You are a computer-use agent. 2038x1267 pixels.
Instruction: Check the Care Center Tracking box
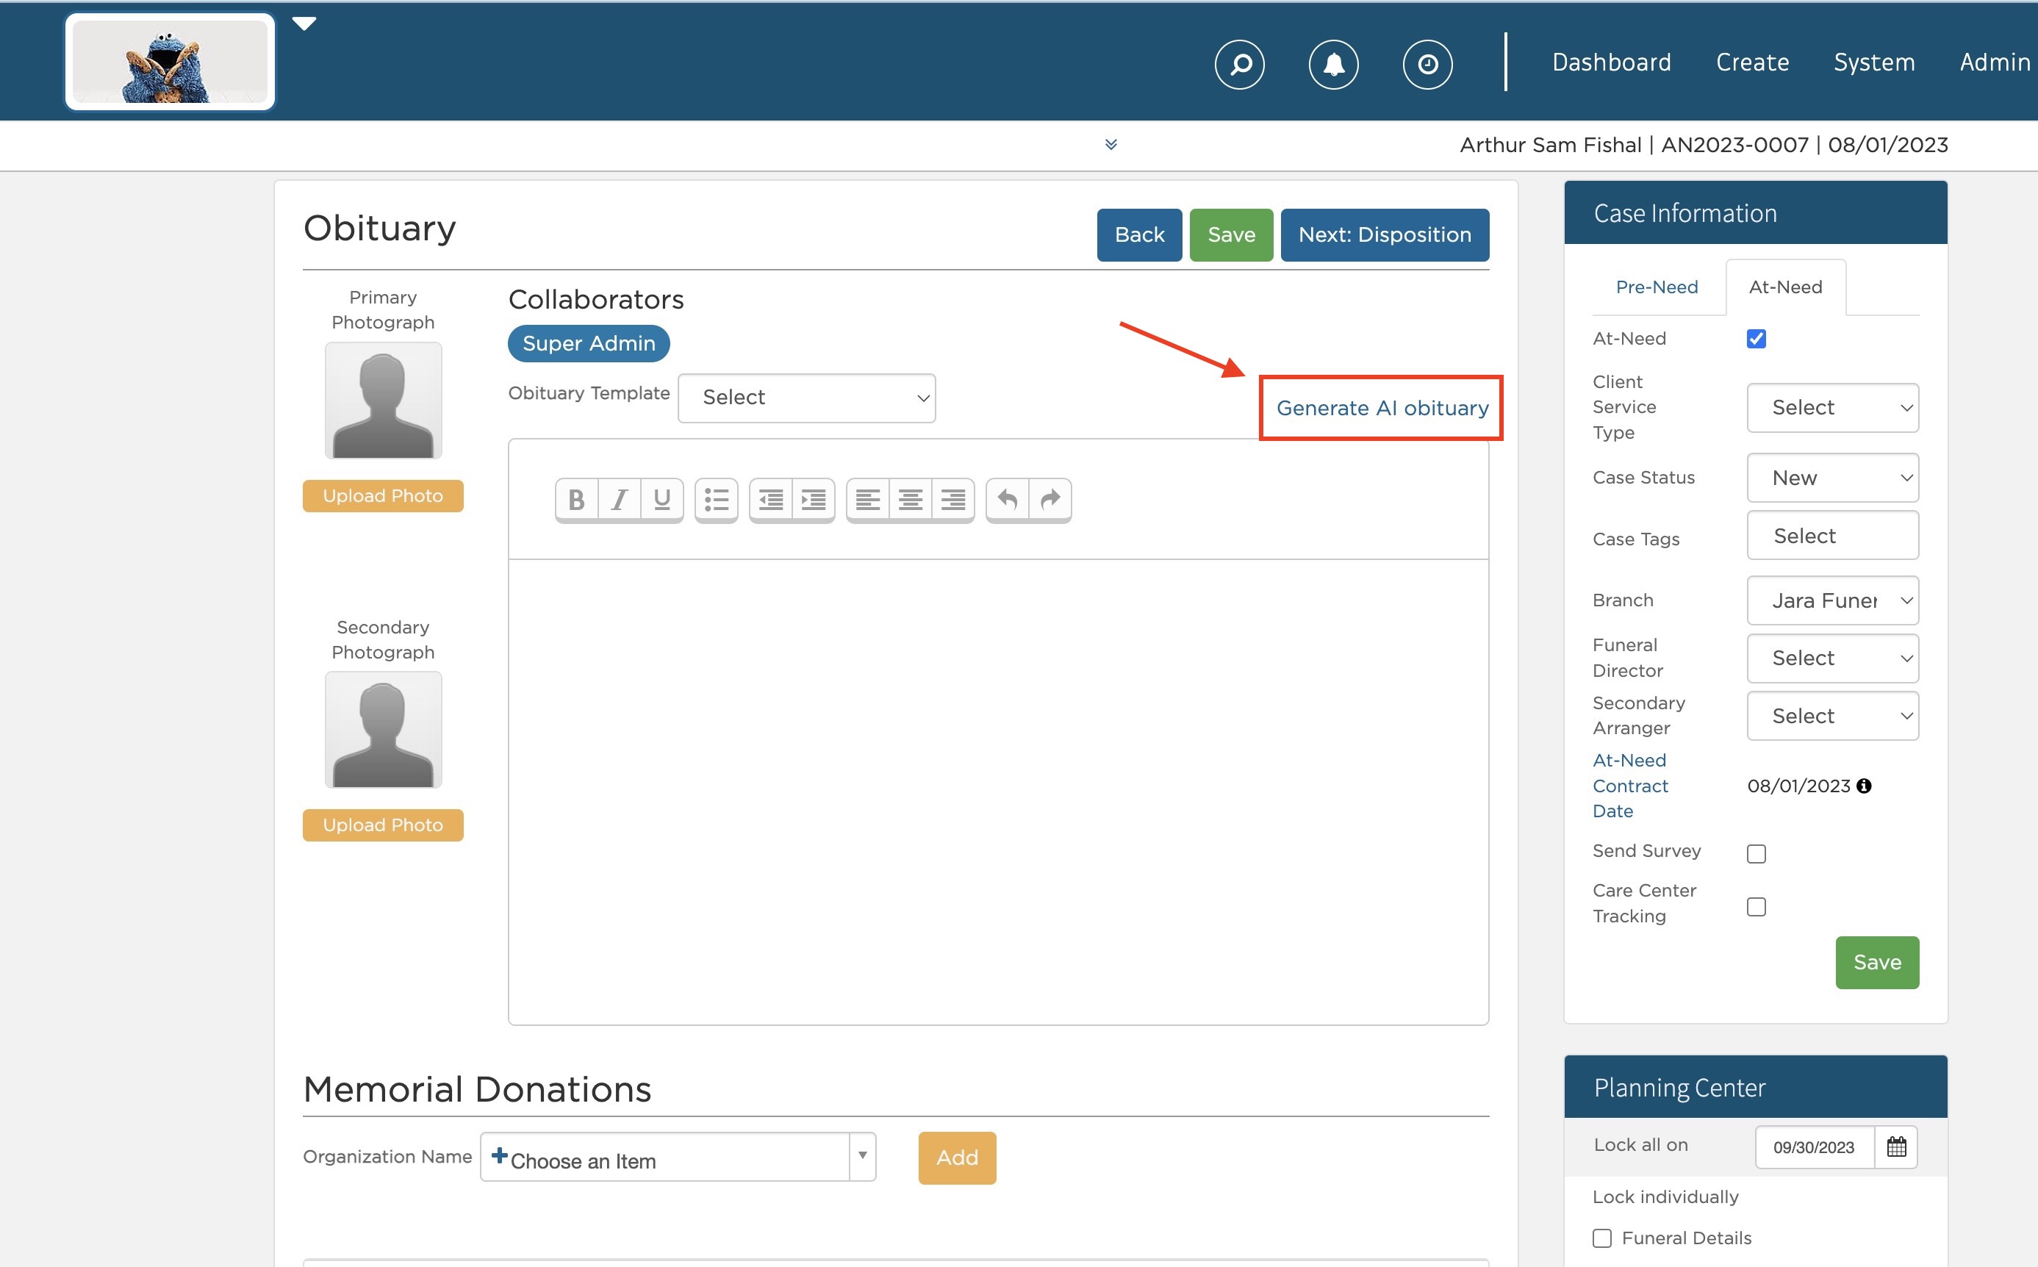click(1756, 907)
